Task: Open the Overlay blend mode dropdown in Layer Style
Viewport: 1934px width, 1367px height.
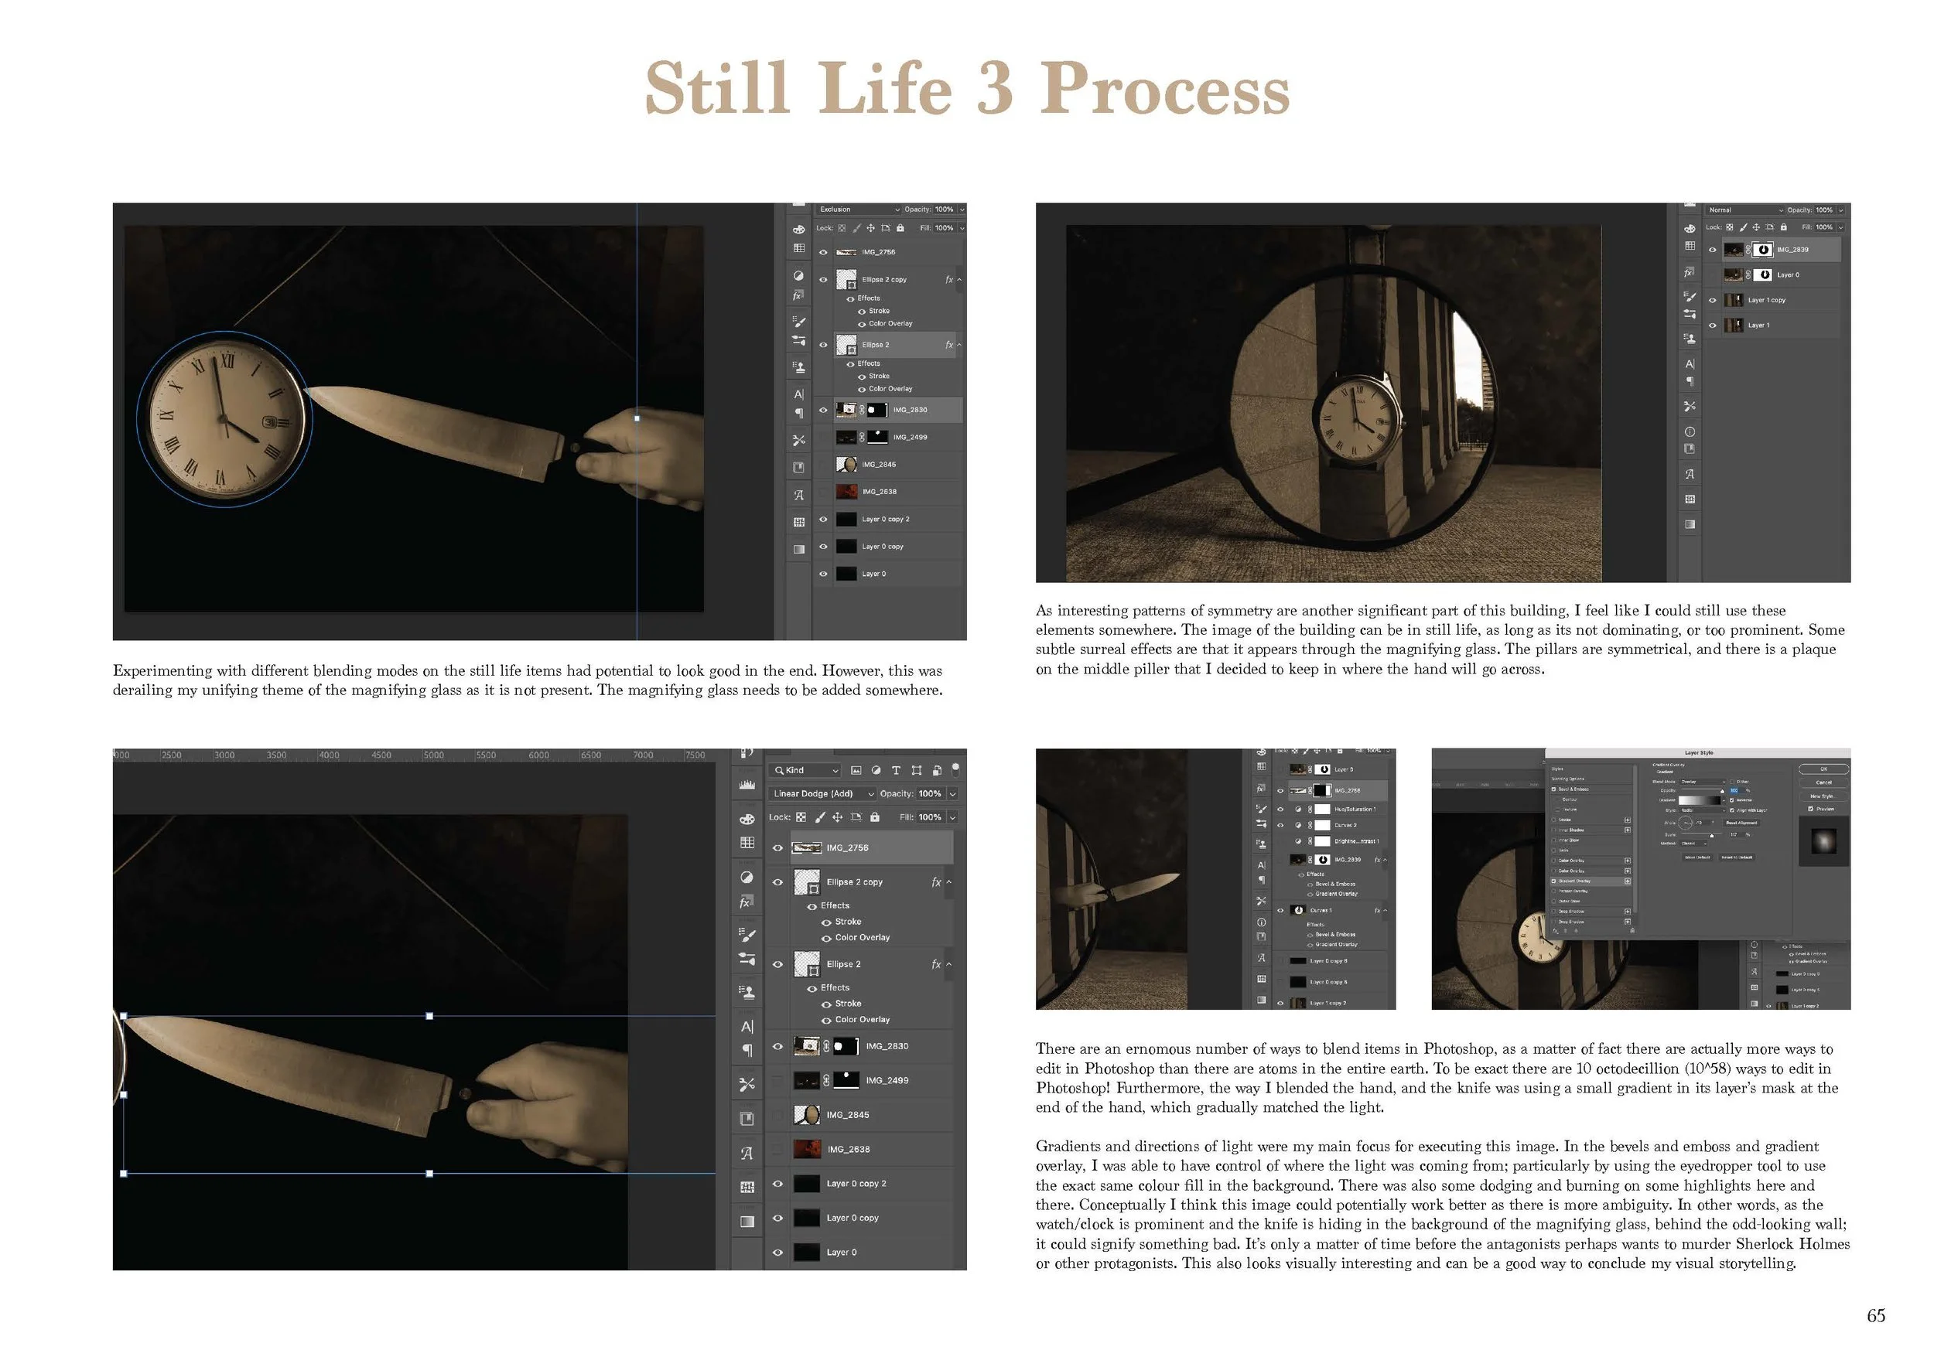Action: [x=1703, y=782]
